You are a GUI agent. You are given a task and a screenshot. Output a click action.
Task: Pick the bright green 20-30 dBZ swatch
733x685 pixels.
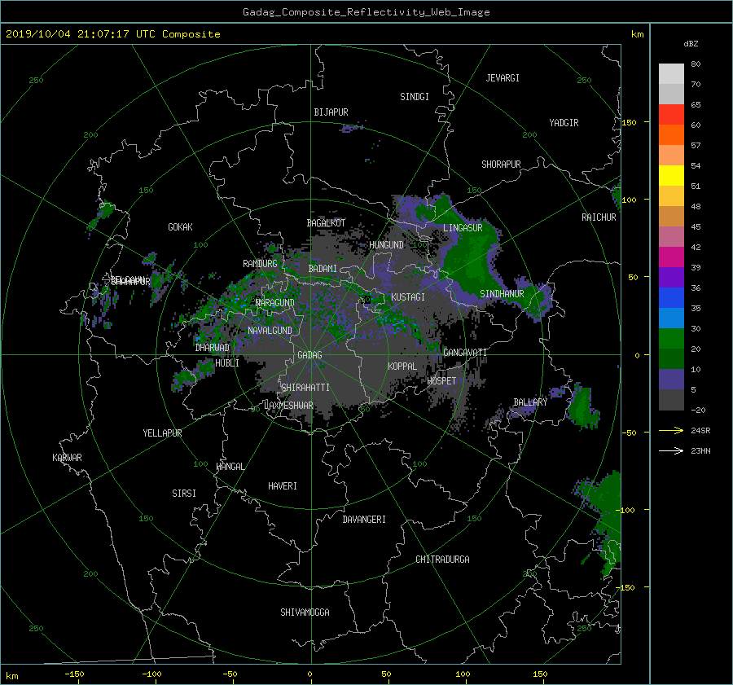pyautogui.click(x=671, y=339)
